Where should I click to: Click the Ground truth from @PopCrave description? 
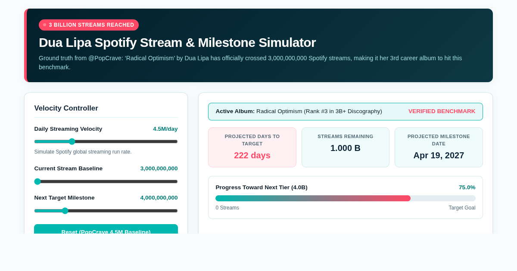coord(250,63)
